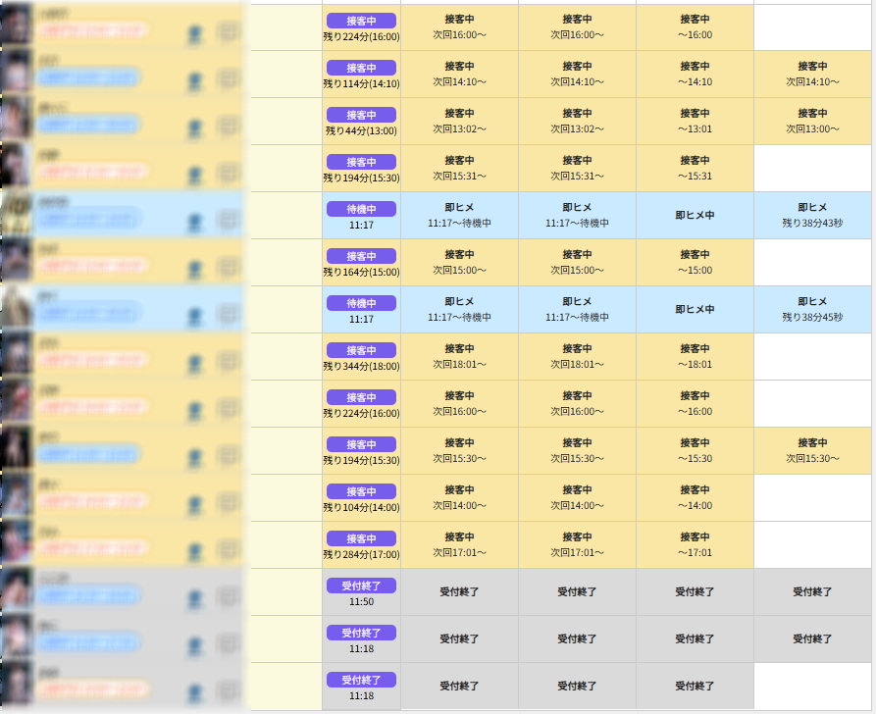Screen dimensions: 876x714
Task: Click the list icon in the 残り284分 row
Action: point(228,548)
